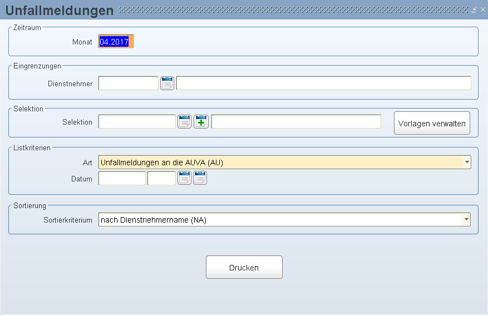488x315 pixels.
Task: Add new Selektion with green plus icon
Action: (x=201, y=122)
